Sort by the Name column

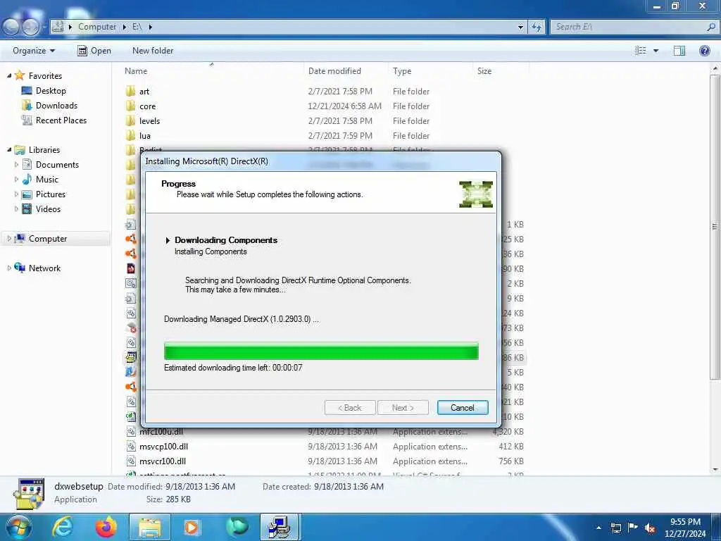click(x=136, y=71)
